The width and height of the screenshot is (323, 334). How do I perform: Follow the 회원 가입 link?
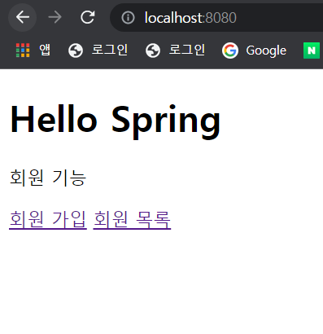[x=48, y=219]
